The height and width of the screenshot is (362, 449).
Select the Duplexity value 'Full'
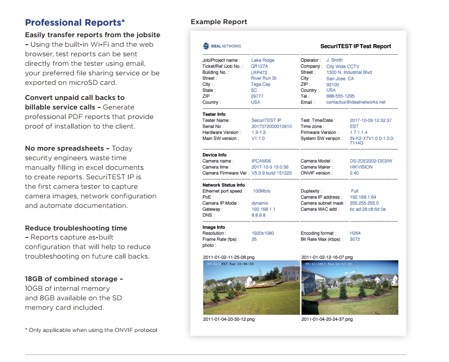[355, 191]
